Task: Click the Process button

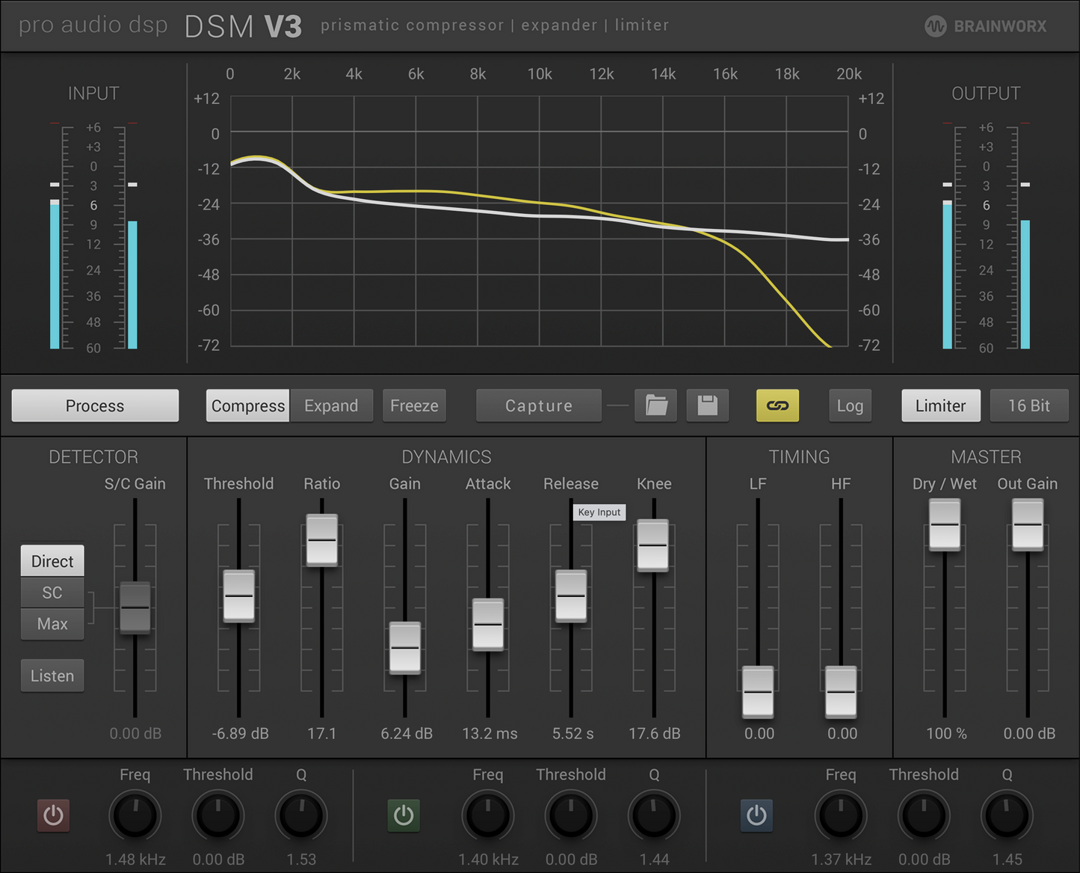Action: (x=95, y=405)
